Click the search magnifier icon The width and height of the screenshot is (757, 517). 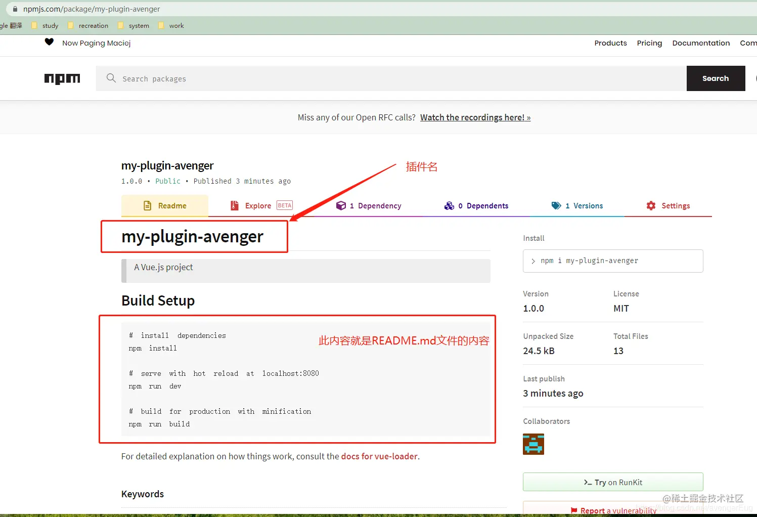click(111, 78)
